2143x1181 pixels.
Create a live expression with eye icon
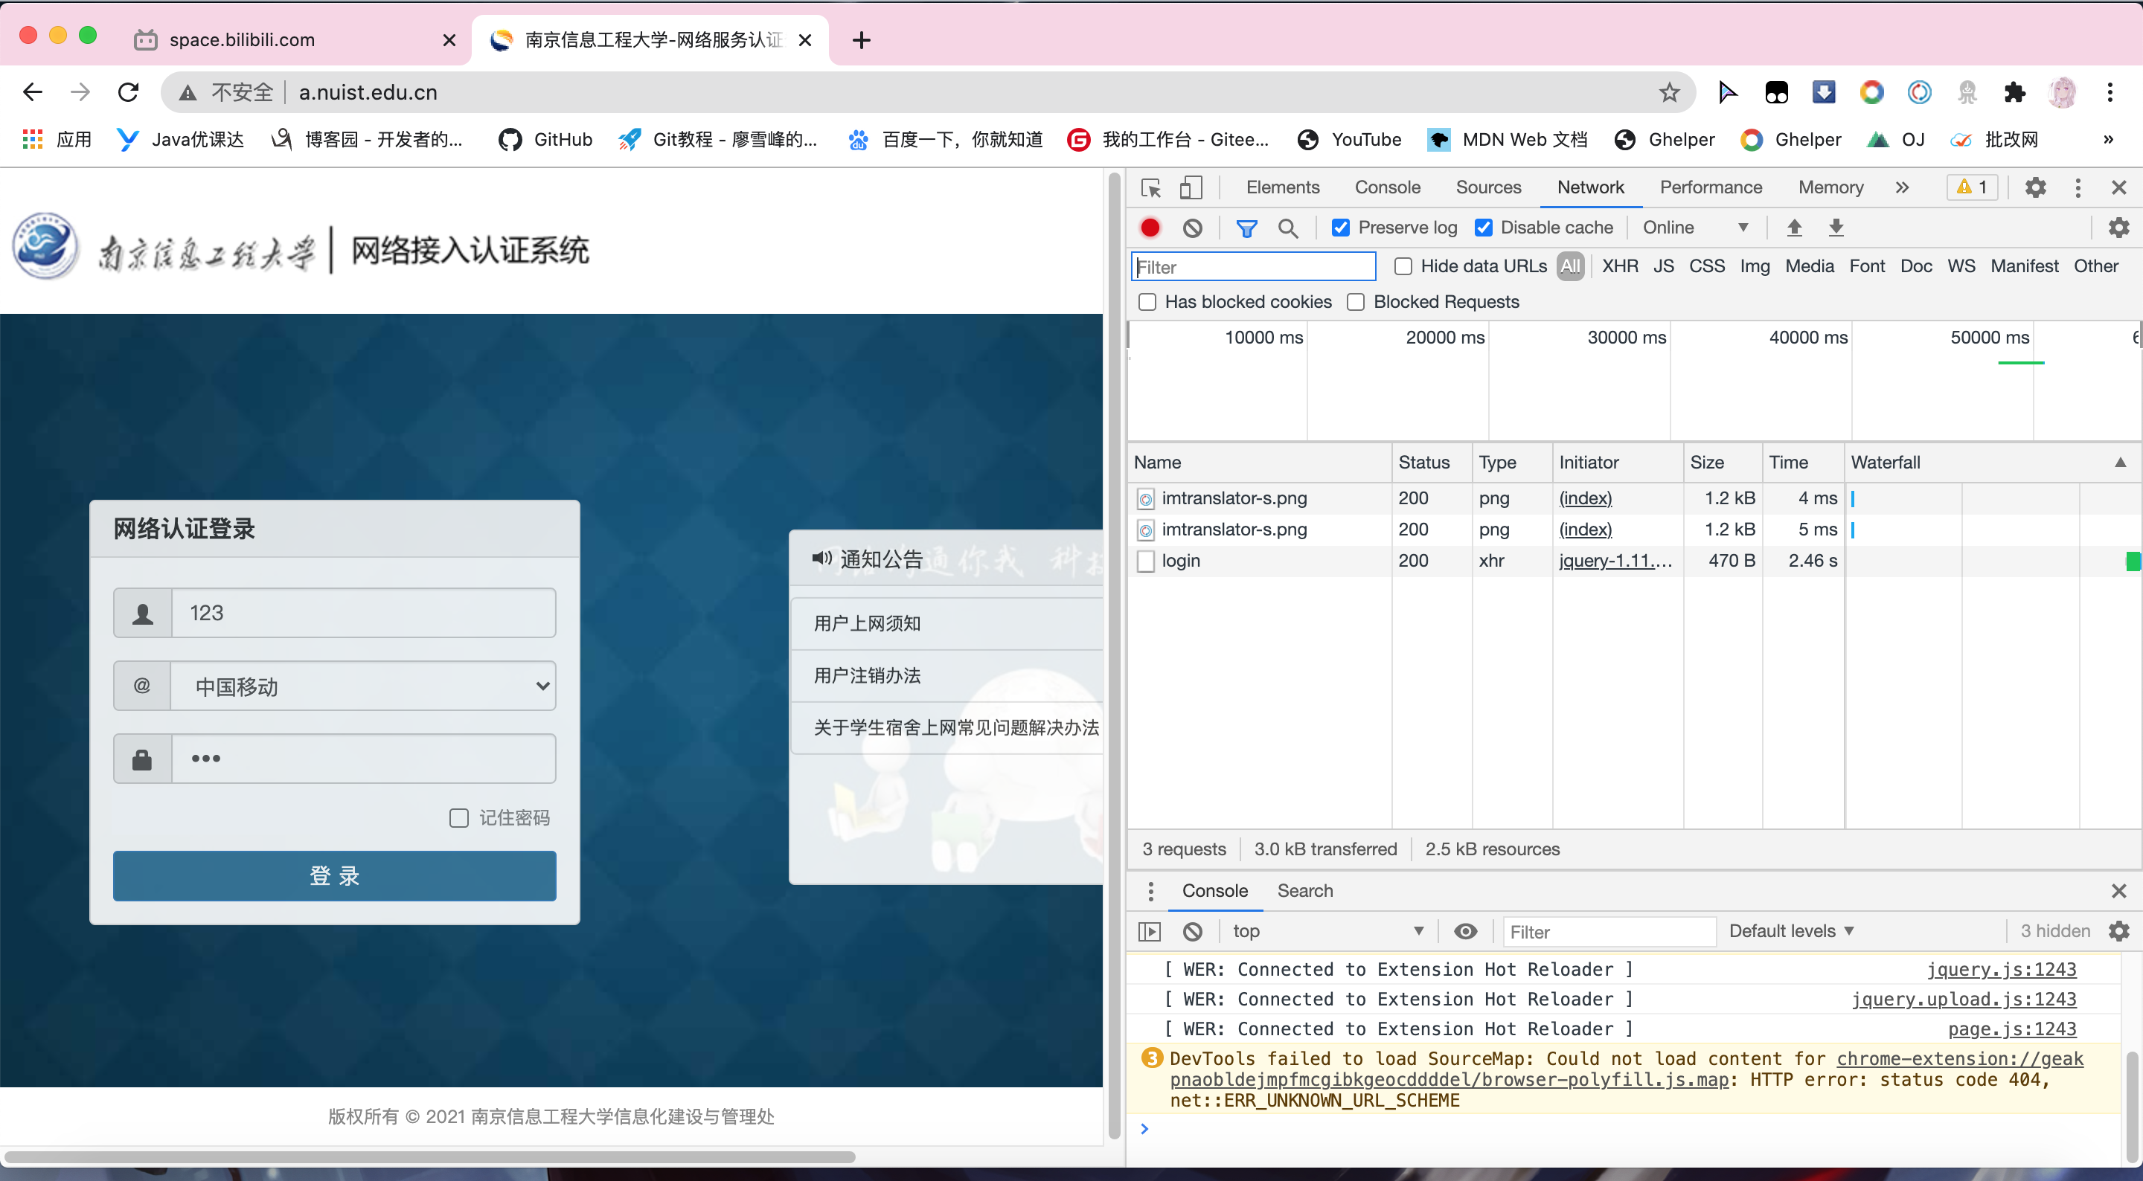[x=1465, y=930]
